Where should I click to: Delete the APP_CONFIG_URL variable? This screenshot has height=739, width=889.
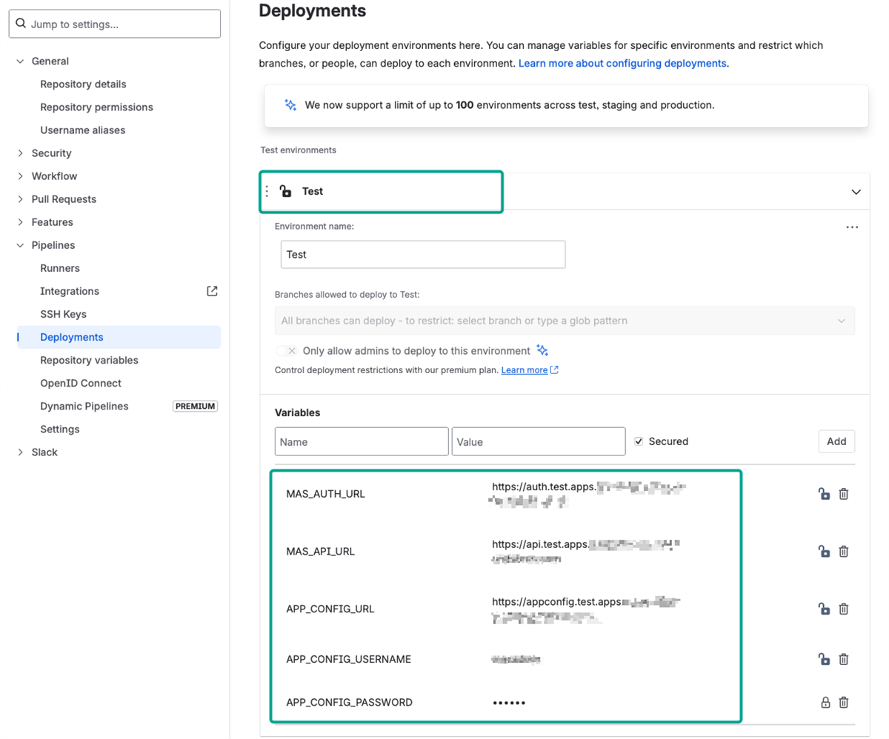[x=843, y=609]
